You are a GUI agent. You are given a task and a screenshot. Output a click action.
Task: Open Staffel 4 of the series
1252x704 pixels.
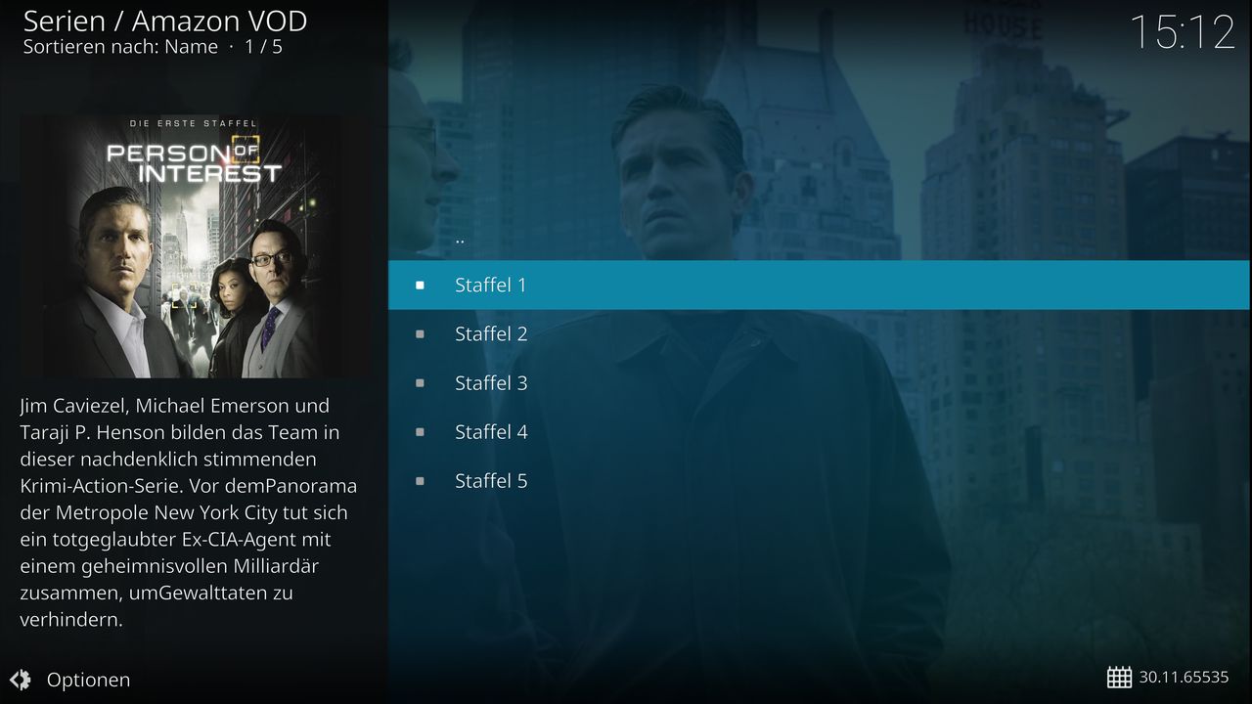point(820,431)
